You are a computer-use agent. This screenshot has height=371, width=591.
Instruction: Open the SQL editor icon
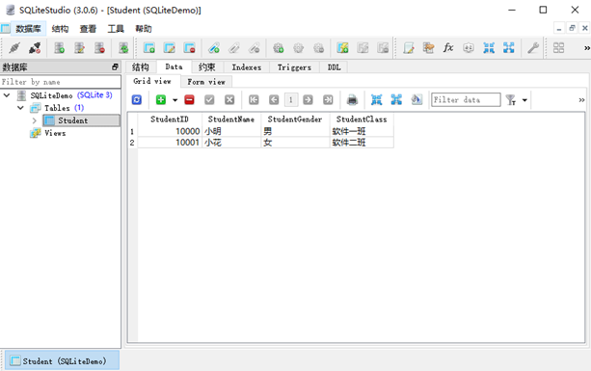[409, 48]
